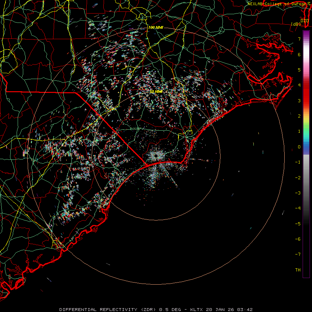Image resolution: width=312 pixels, height=312 pixels.
Task: Click the 4 value on the color scale
Action: (299, 85)
